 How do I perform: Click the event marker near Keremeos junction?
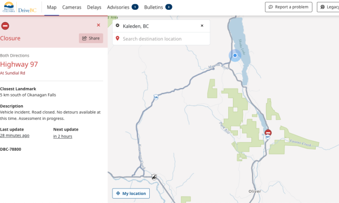coord(154,177)
